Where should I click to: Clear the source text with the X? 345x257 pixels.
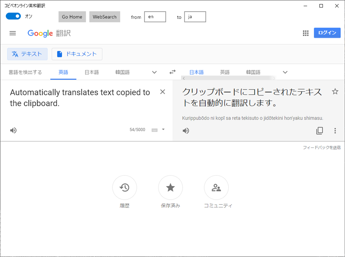click(x=162, y=92)
